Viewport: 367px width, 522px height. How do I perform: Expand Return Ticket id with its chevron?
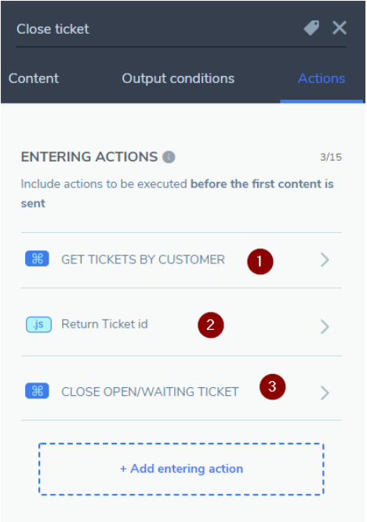[325, 327]
